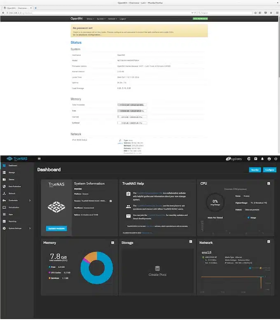280x321 pixels.
Task: Click the Buffered memory progress bar in OpenWrt
Action: coord(132,123)
